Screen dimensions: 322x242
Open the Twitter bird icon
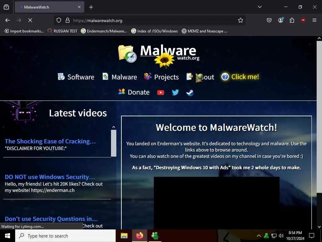coord(175,92)
